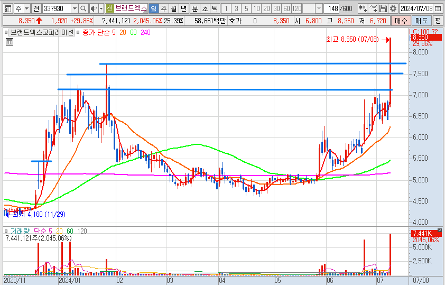The width and height of the screenshot is (445, 285).
Task: Click the stock code input 337930
Action: pyautogui.click(x=57, y=8)
